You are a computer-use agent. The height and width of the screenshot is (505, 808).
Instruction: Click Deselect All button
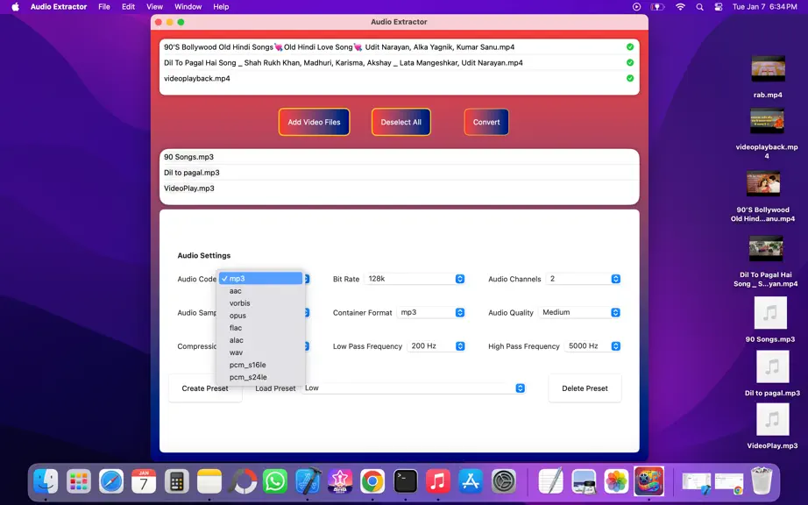coord(400,122)
